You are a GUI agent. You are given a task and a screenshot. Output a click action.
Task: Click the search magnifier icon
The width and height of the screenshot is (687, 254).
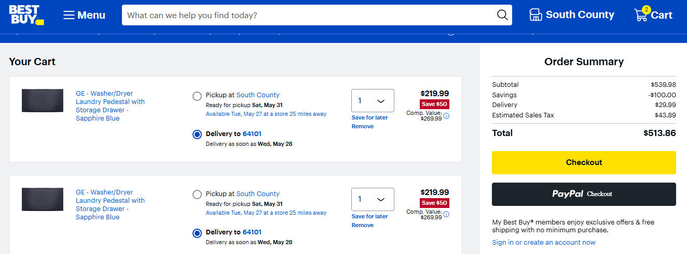[502, 15]
